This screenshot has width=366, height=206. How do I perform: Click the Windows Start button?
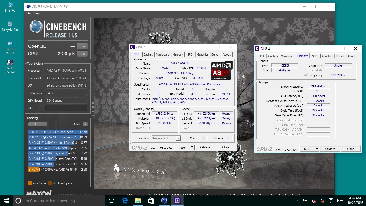coord(6,201)
